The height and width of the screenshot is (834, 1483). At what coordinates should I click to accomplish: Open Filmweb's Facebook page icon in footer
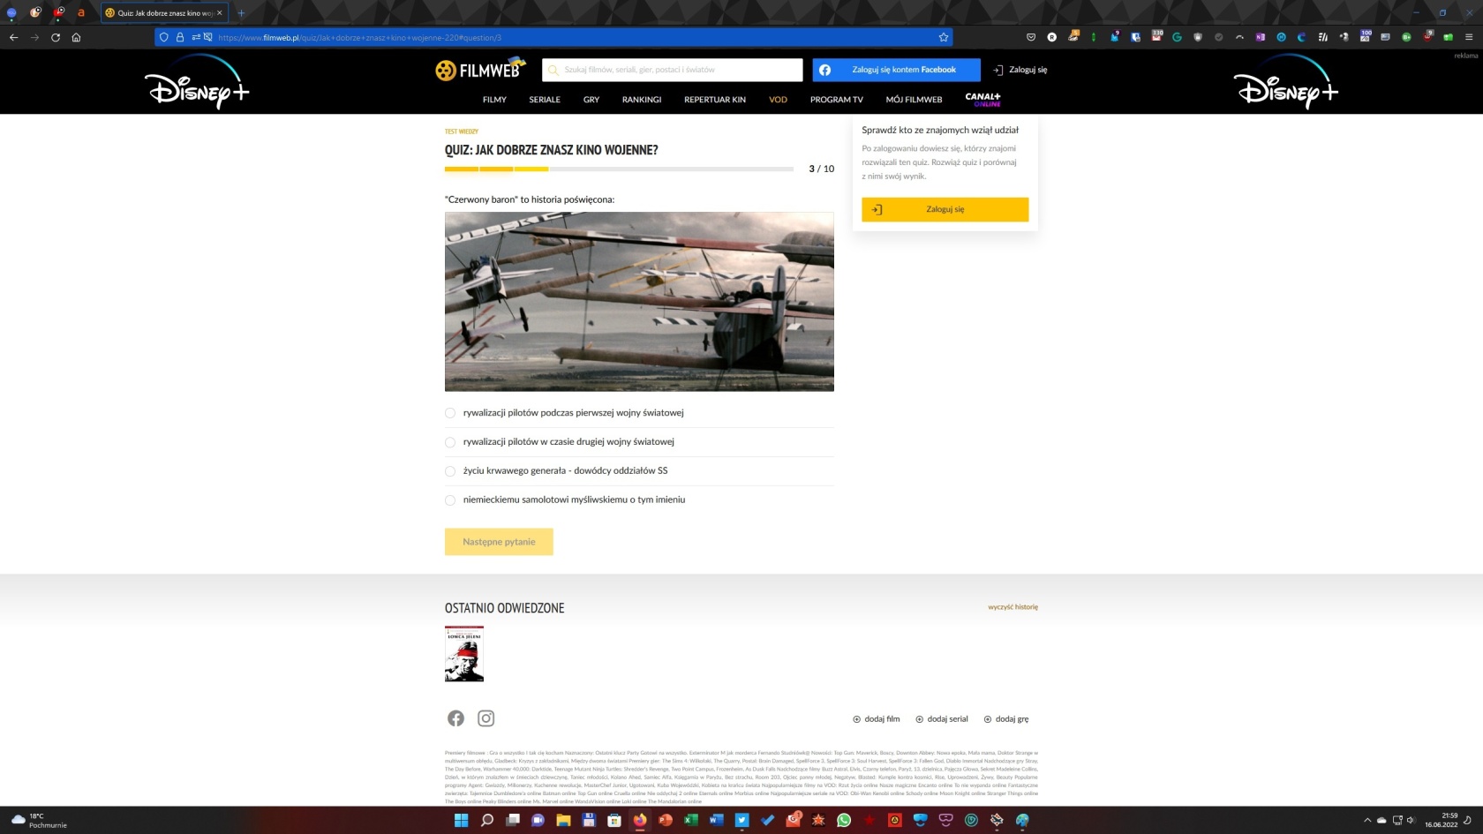click(455, 718)
